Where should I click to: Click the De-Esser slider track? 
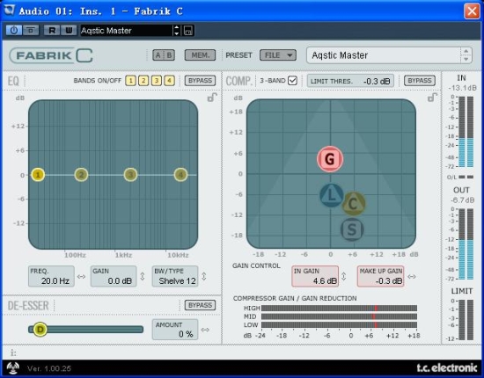click(86, 330)
